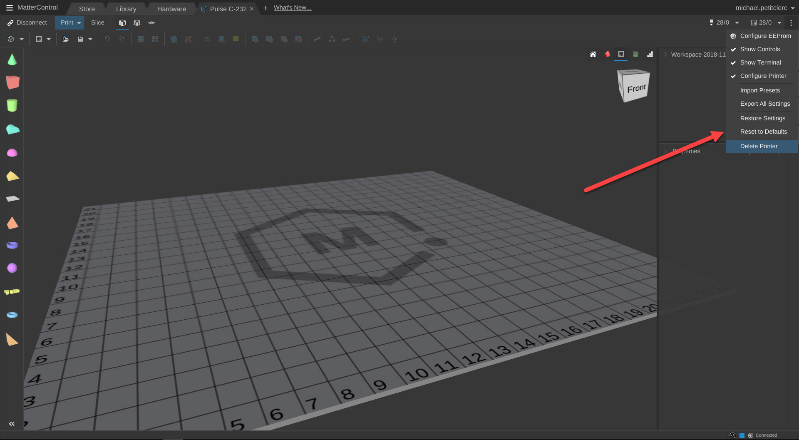Select the red cube primitive shape
Viewport: 799px width, 440px height.
12,82
